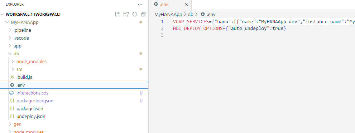Click .env in the breadcrumb

[211, 14]
